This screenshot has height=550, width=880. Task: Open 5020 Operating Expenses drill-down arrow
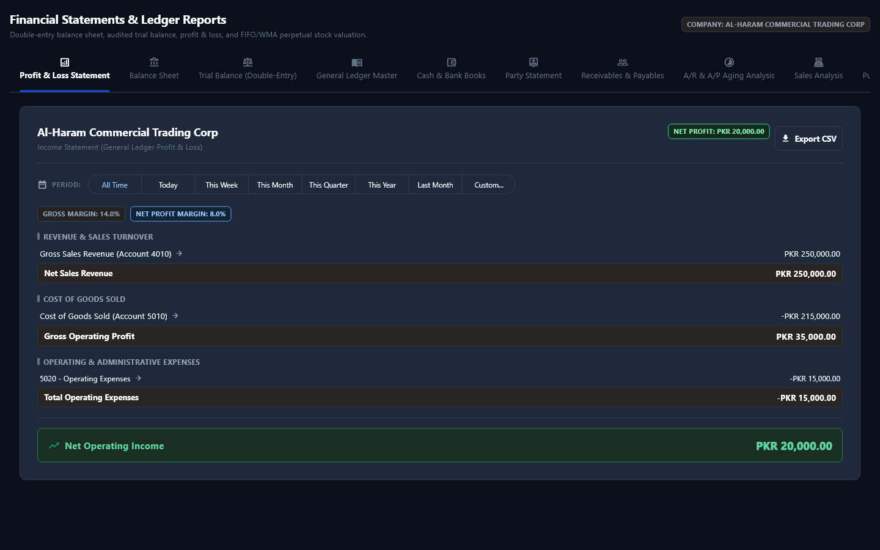139,378
